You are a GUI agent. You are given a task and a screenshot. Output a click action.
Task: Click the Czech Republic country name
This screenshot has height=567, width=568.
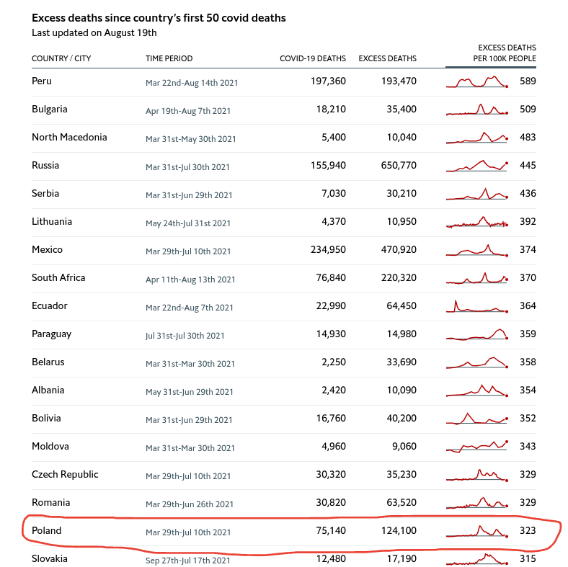65,475
